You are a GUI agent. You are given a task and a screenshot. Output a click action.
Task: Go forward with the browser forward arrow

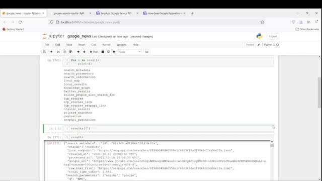point(13,22)
